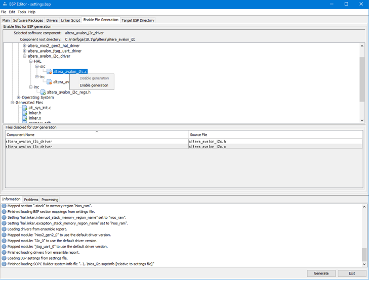Screen dimensions: 369x281
Task: Open the Edit menu
Action: coord(12,12)
